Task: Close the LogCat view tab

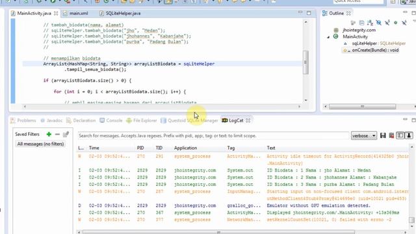Action: [x=248, y=120]
